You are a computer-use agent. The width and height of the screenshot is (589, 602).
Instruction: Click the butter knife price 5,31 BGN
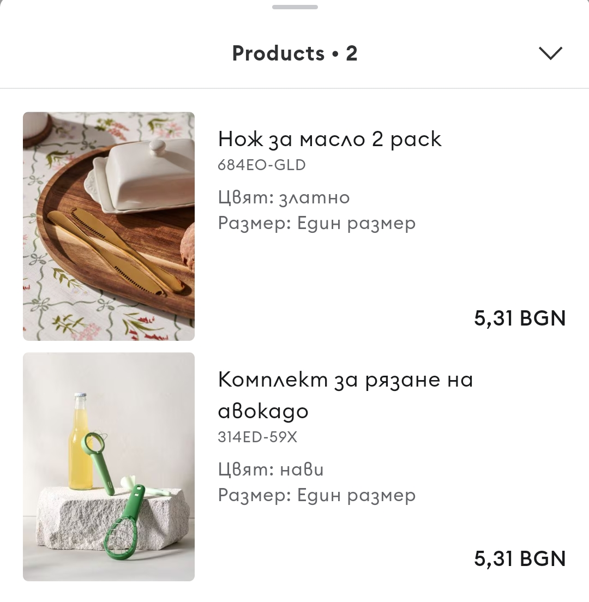[x=519, y=318]
